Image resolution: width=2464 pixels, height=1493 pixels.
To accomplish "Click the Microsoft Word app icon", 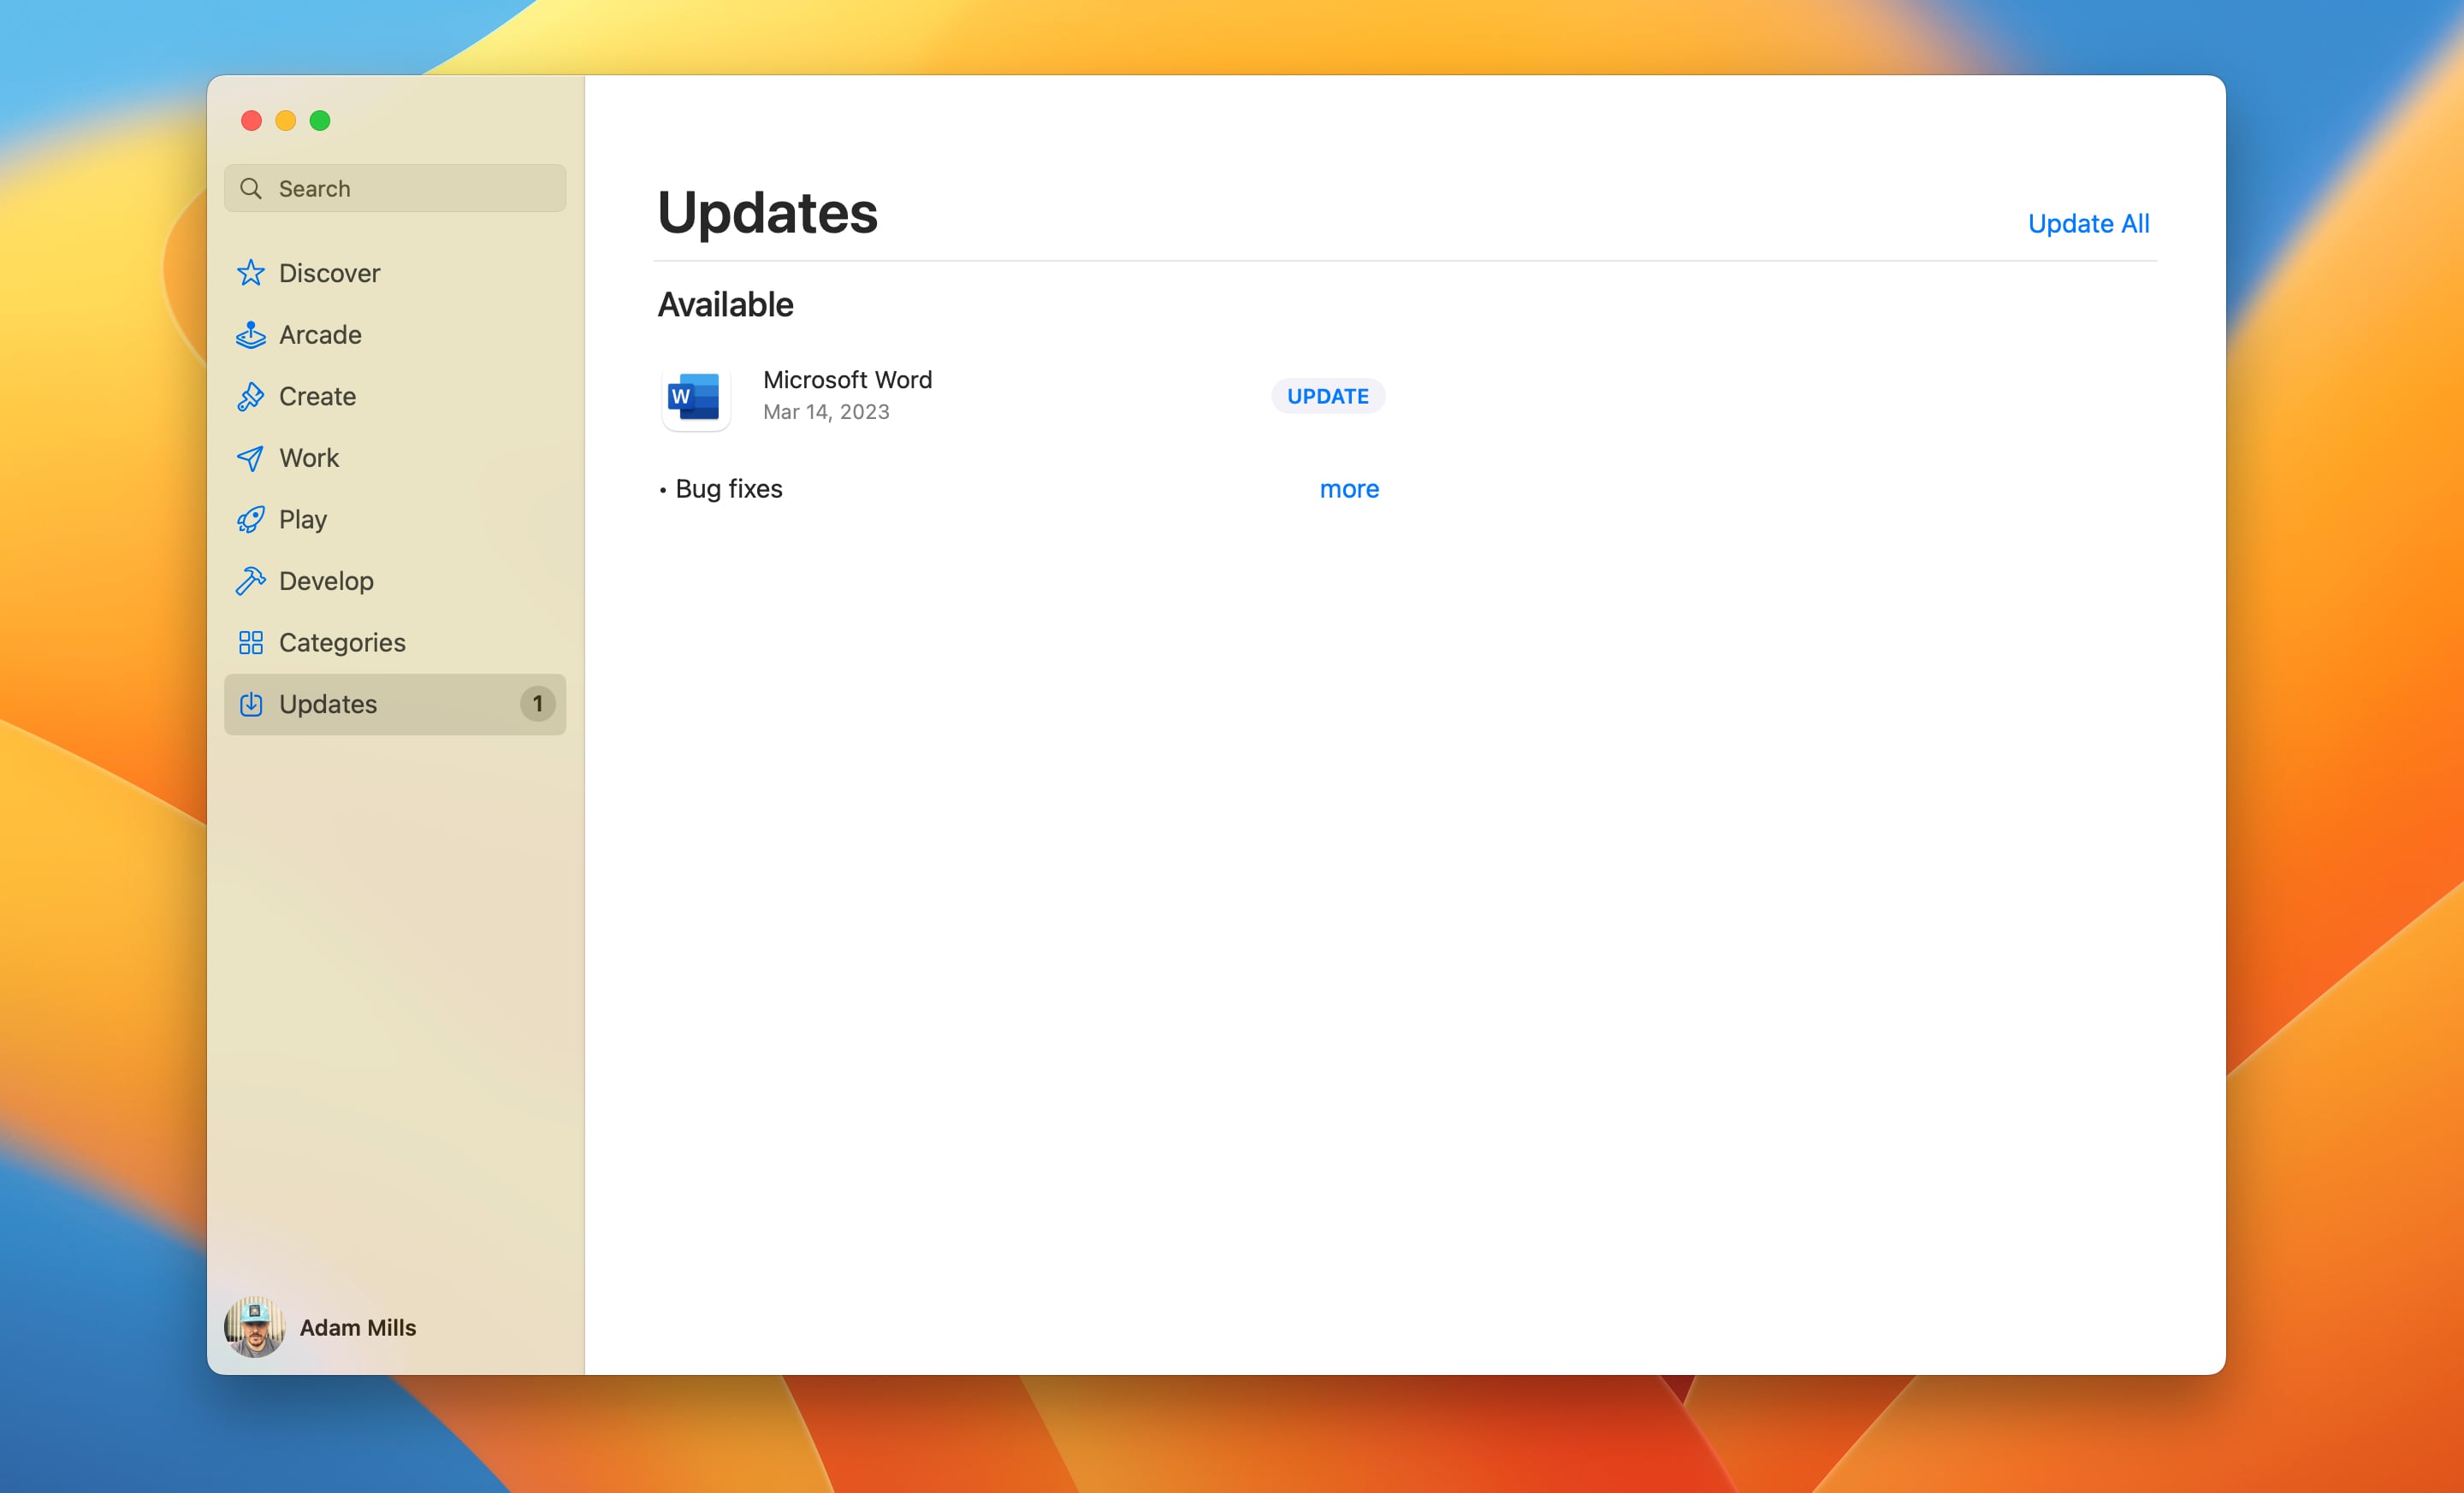I will coord(695,397).
